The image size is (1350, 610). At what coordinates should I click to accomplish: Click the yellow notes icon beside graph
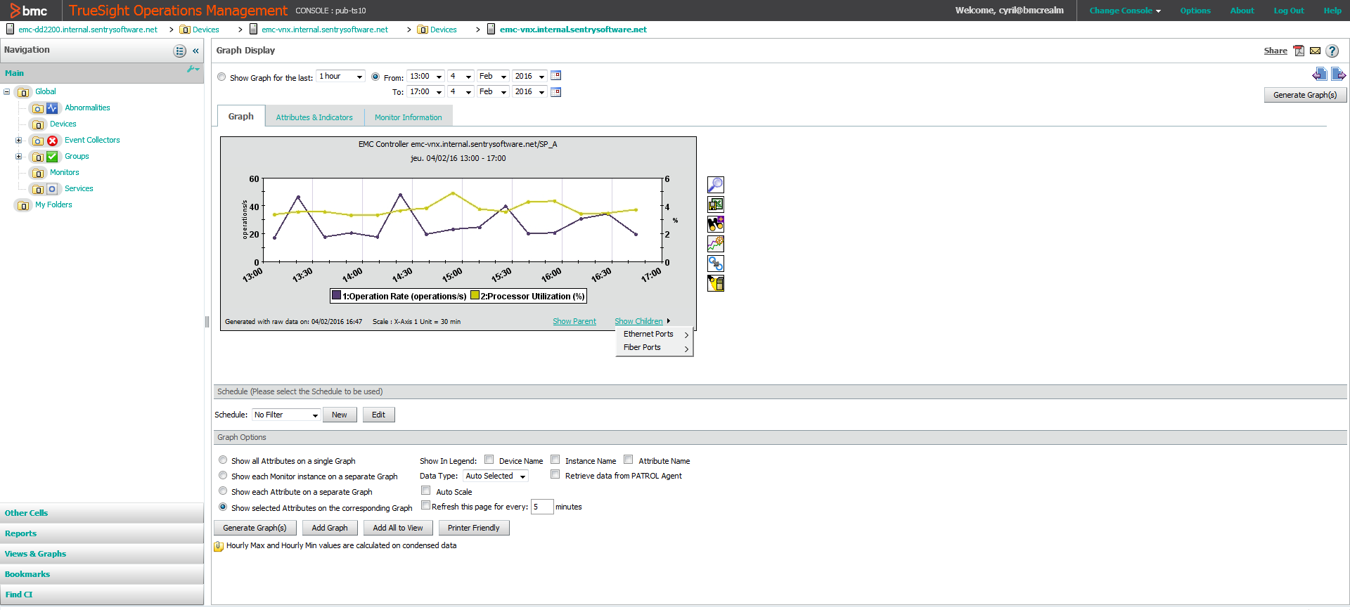coord(715,283)
